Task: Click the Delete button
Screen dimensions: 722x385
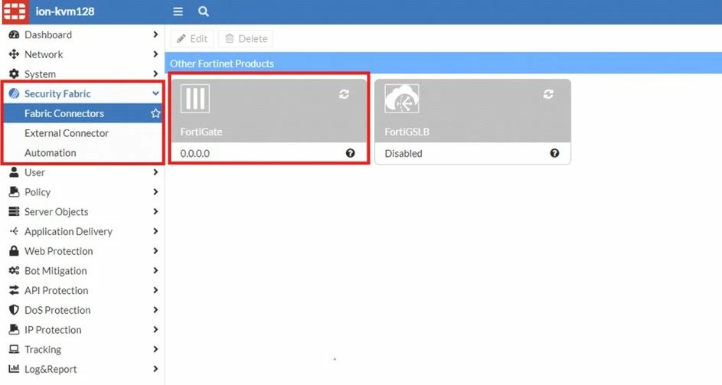Action: [x=246, y=39]
